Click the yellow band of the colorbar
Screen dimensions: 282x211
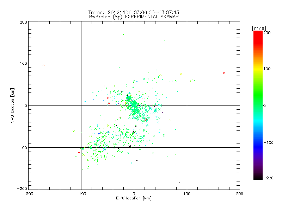click(x=258, y=69)
